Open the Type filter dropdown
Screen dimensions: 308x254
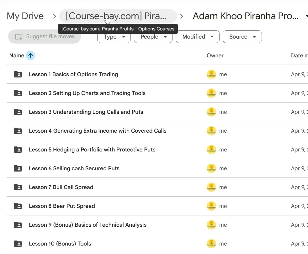point(114,37)
